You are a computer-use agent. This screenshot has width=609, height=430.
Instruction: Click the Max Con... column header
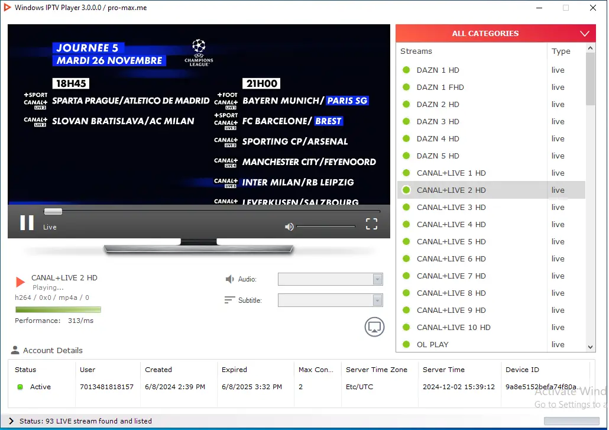click(318, 370)
